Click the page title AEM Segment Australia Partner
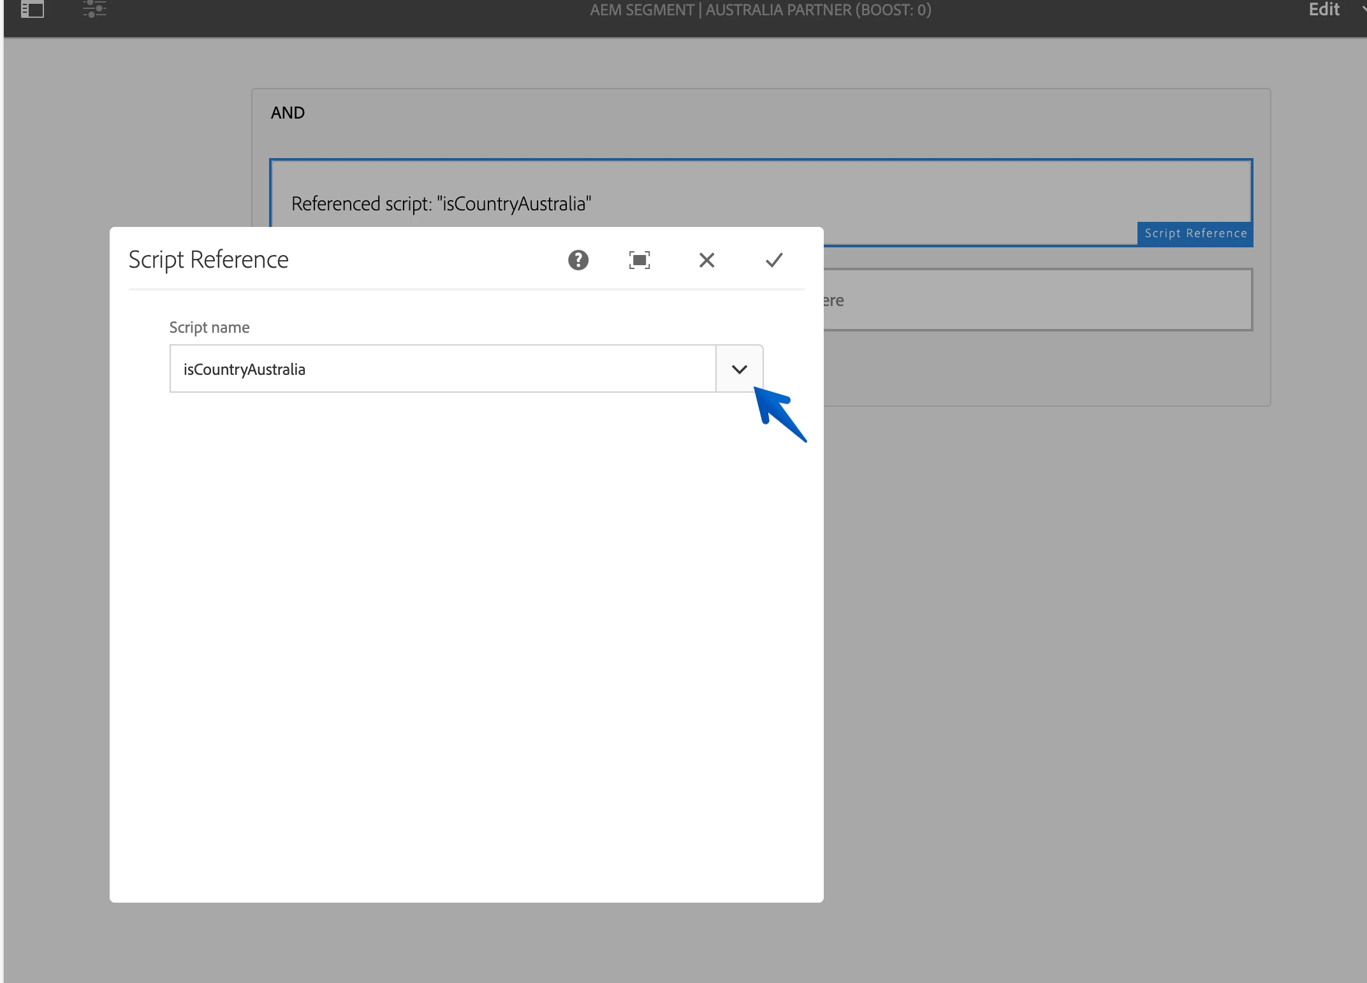 pos(760,10)
